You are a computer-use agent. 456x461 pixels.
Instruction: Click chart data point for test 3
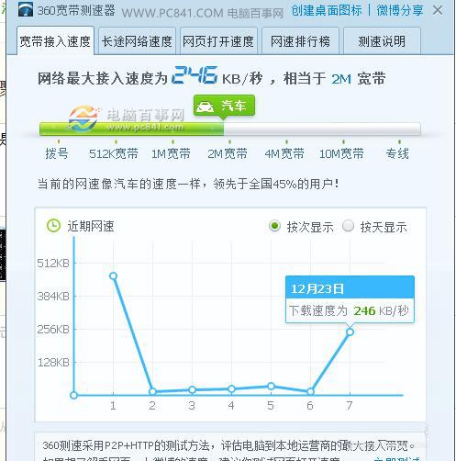tap(192, 389)
